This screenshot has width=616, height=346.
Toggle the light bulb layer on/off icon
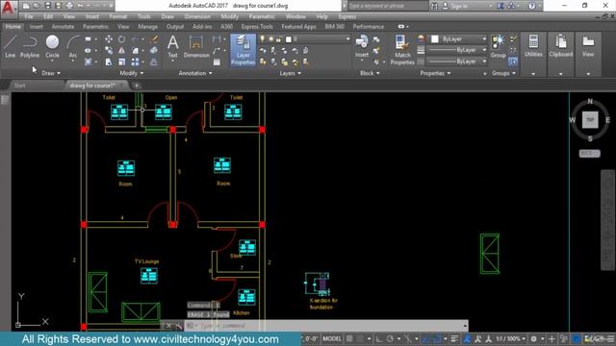tap(262, 38)
